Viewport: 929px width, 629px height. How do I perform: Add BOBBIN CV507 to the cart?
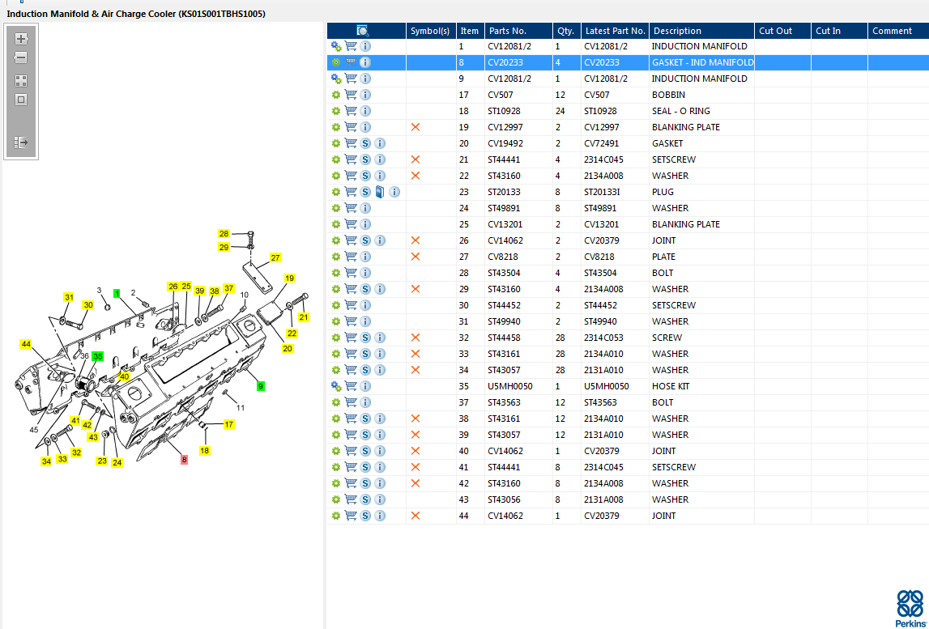pos(351,94)
